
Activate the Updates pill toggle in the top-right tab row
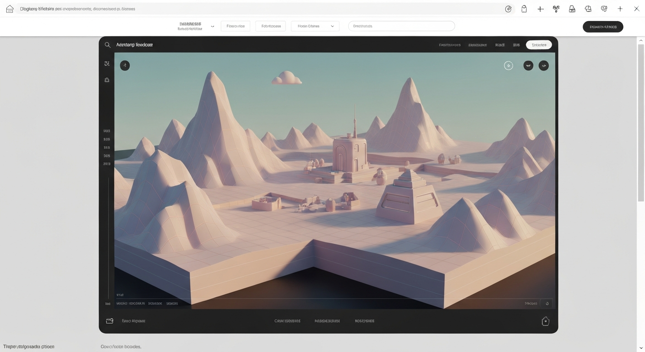(539, 44)
